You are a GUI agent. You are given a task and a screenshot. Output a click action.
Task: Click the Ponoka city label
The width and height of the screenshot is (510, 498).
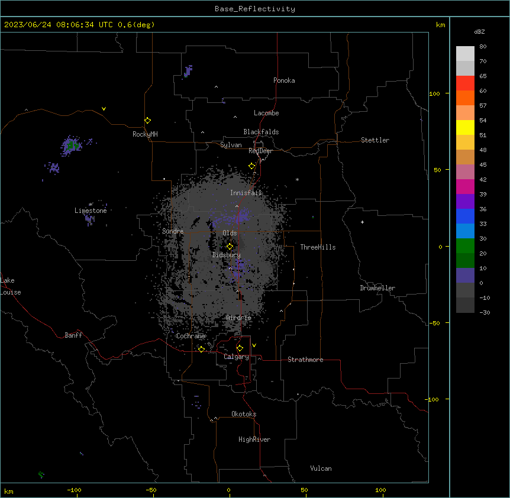point(284,80)
